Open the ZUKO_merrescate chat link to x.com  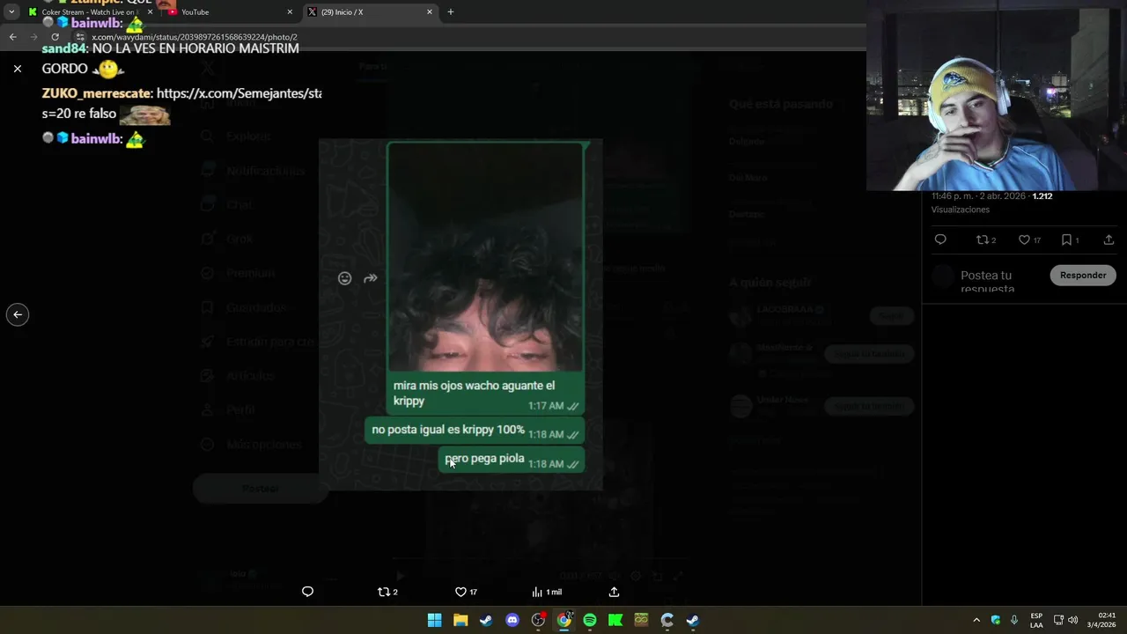(239, 93)
